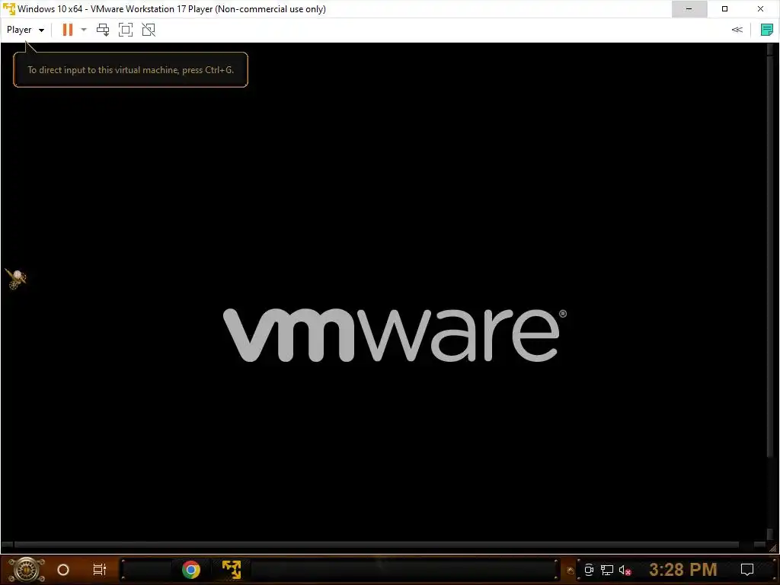Open the network status tray icon
The width and height of the screenshot is (780, 585).
coord(607,570)
